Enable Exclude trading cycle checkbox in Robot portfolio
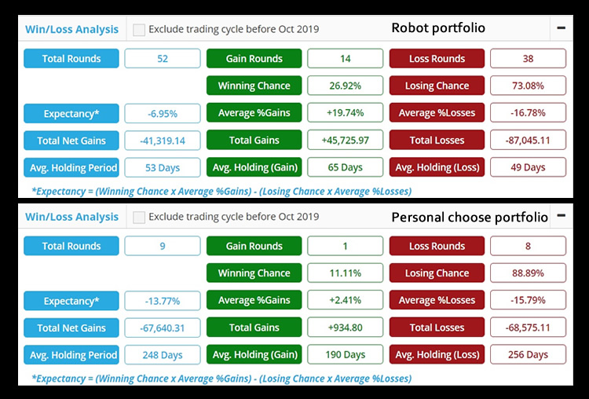 139,30
